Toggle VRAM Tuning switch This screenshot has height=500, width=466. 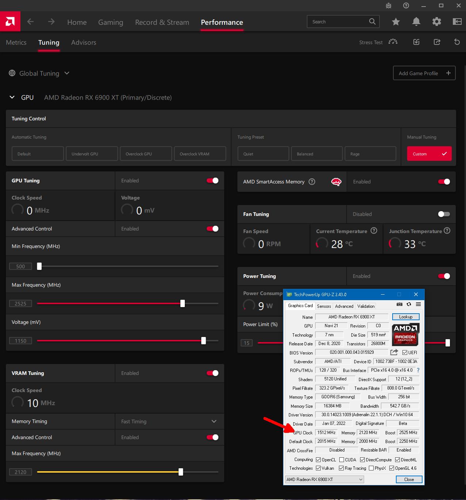[x=213, y=373]
